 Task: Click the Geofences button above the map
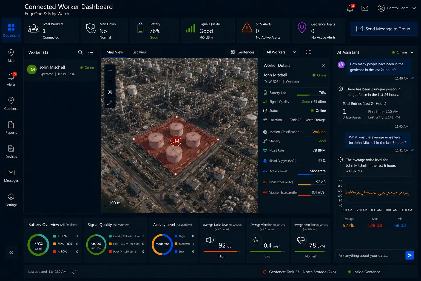click(x=243, y=52)
